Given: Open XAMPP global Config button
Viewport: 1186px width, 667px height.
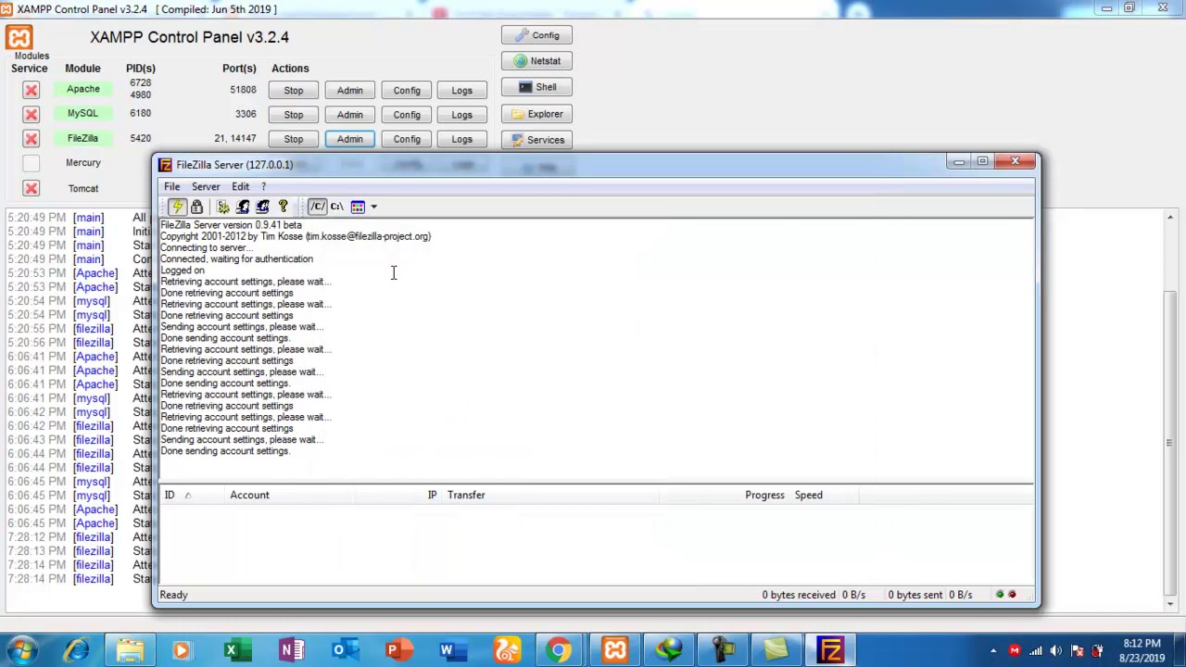Looking at the screenshot, I should point(537,35).
